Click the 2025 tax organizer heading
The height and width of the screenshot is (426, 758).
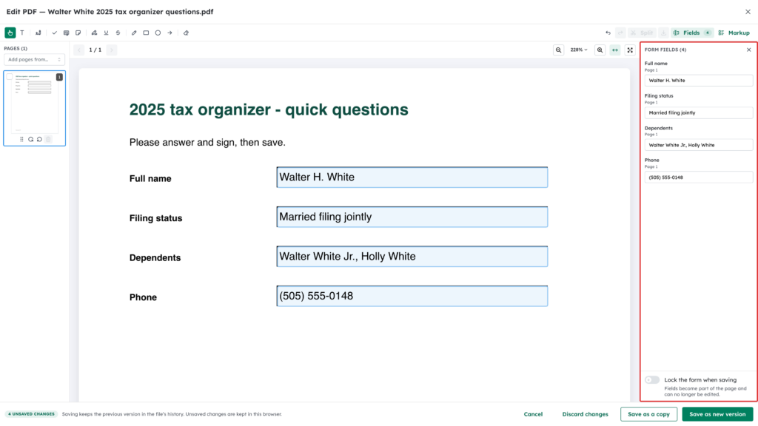click(269, 109)
